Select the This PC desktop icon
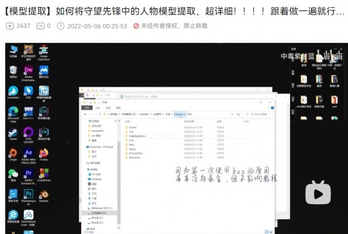Screen dimensions: 348x234 click(x=13, y=51)
